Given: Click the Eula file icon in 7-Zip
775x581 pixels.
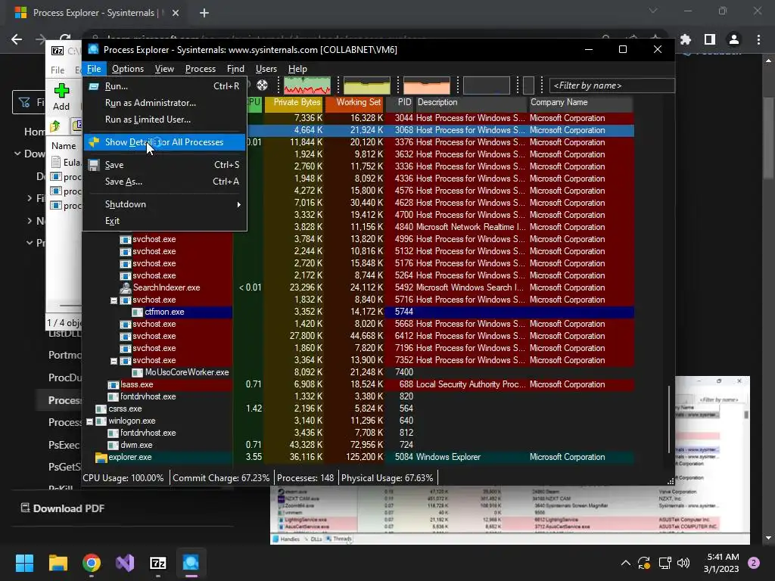Looking at the screenshot, I should coord(56,162).
